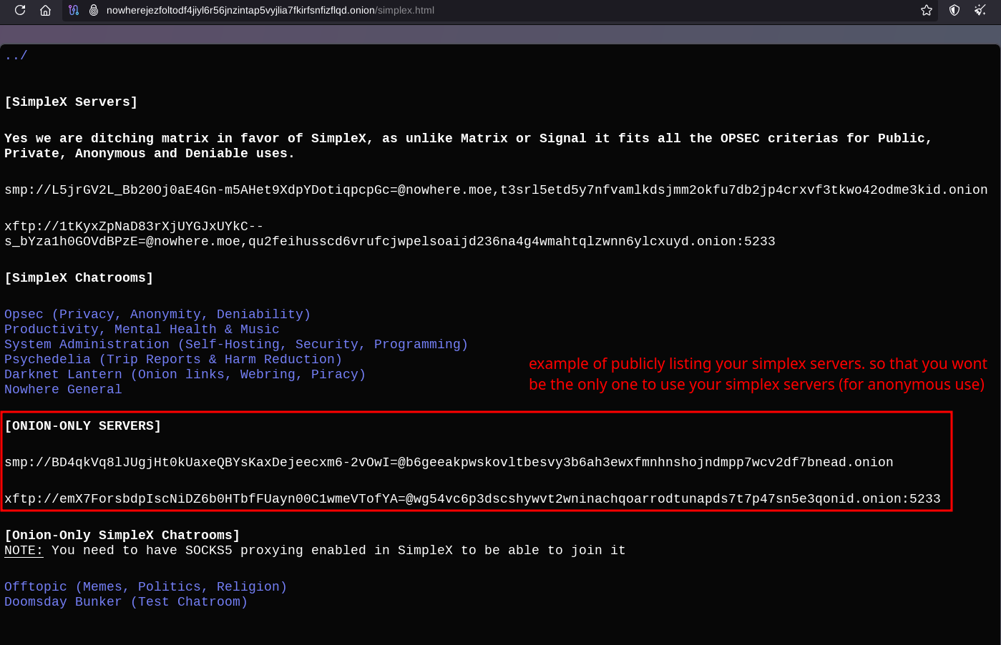Open the Doomsday Bunker test chatroom link
The width and height of the screenshot is (1001, 645).
coord(126,601)
